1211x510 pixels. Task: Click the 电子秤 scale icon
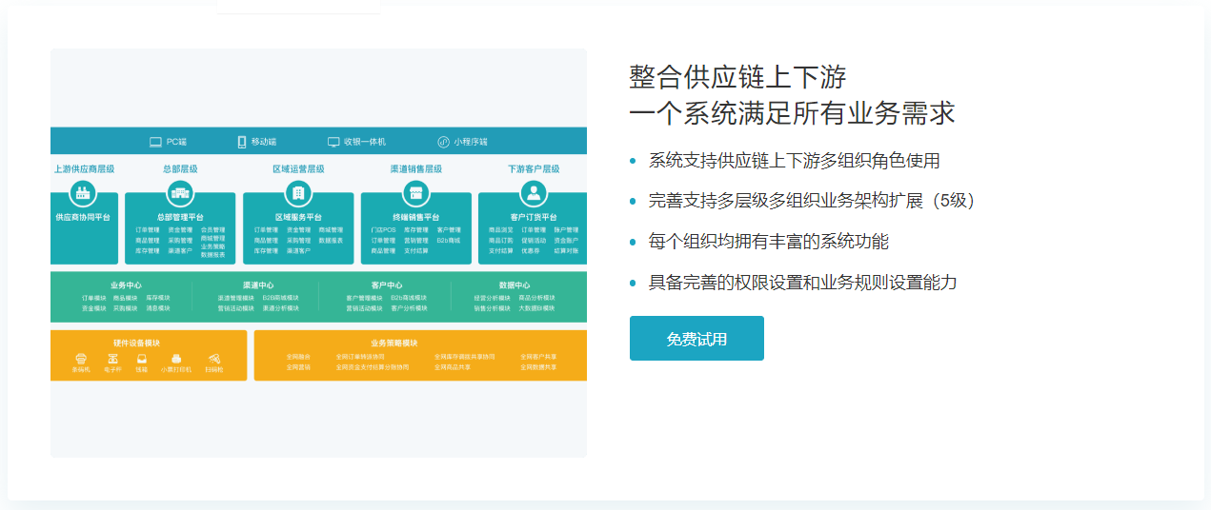[113, 359]
